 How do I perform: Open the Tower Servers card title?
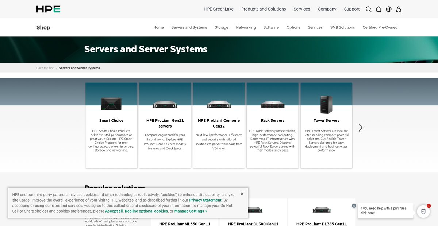click(326, 120)
